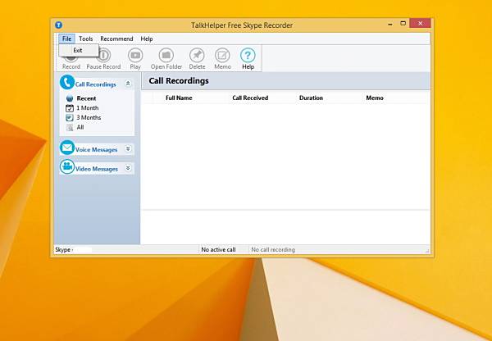The width and height of the screenshot is (492, 341).
Task: Click the Voice Messages sidebar label
Action: 96,150
